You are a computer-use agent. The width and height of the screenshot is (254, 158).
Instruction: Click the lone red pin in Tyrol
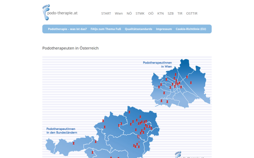(x=74, y=143)
